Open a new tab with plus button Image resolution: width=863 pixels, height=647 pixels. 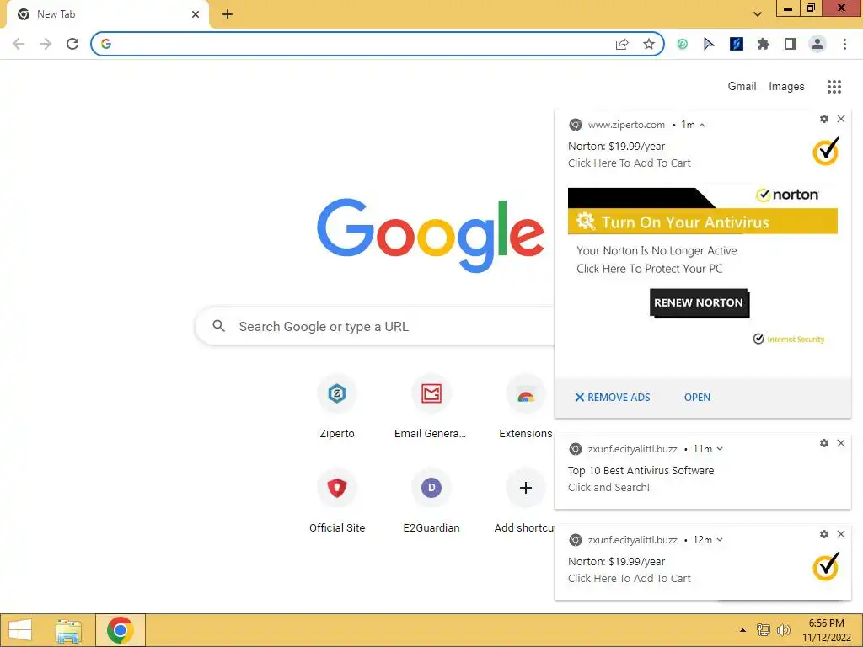click(x=228, y=14)
